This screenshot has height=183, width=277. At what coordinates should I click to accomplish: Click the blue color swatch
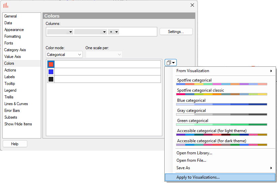[51, 72]
